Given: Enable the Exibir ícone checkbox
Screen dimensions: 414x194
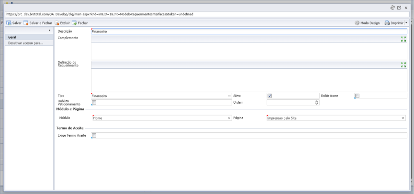Looking at the screenshot, I should (357, 96).
